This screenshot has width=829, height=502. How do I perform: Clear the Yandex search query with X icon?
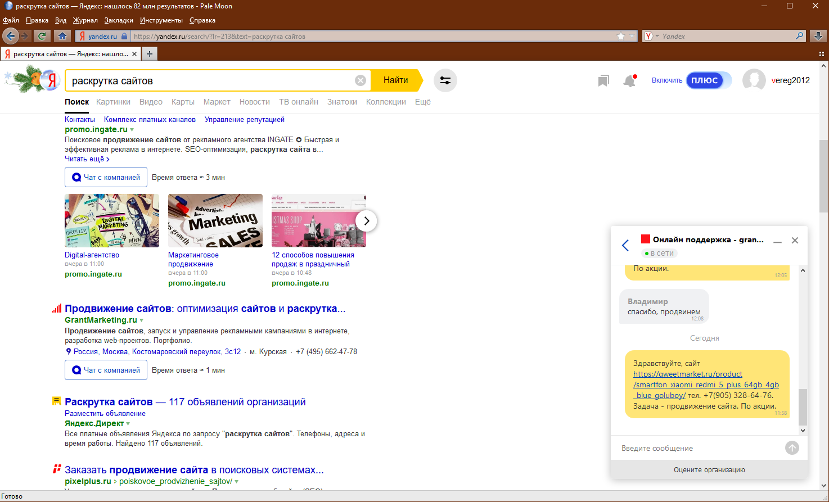tap(361, 80)
